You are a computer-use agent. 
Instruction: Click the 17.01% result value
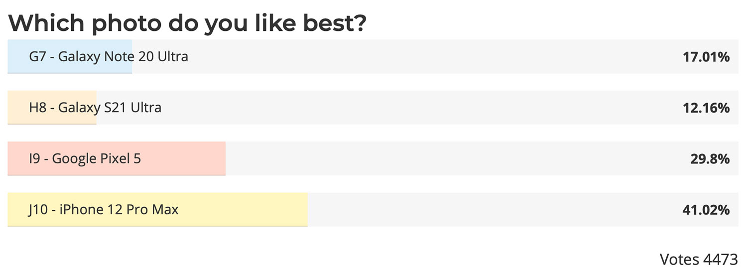coord(706,57)
